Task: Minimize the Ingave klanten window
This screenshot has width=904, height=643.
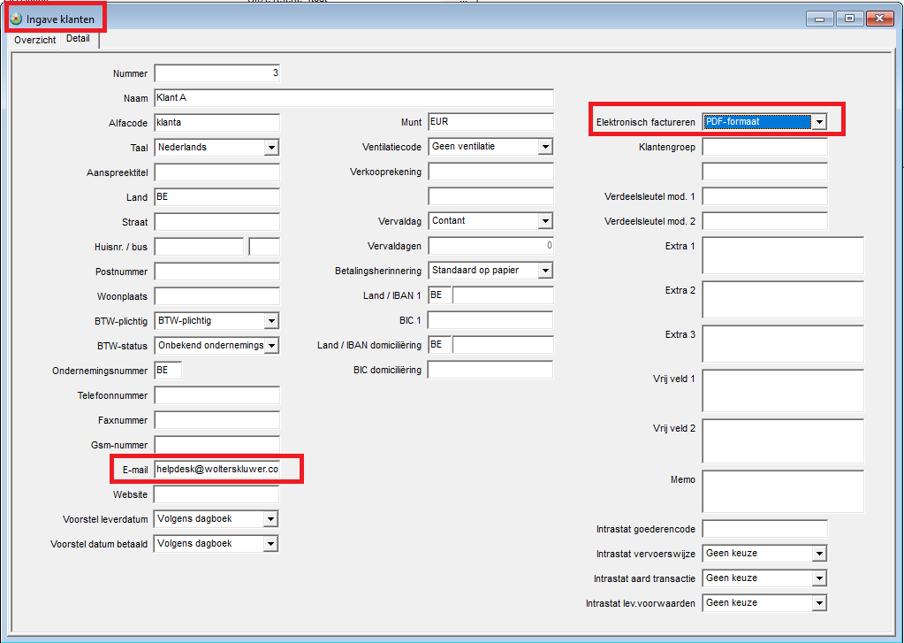Action: point(822,18)
